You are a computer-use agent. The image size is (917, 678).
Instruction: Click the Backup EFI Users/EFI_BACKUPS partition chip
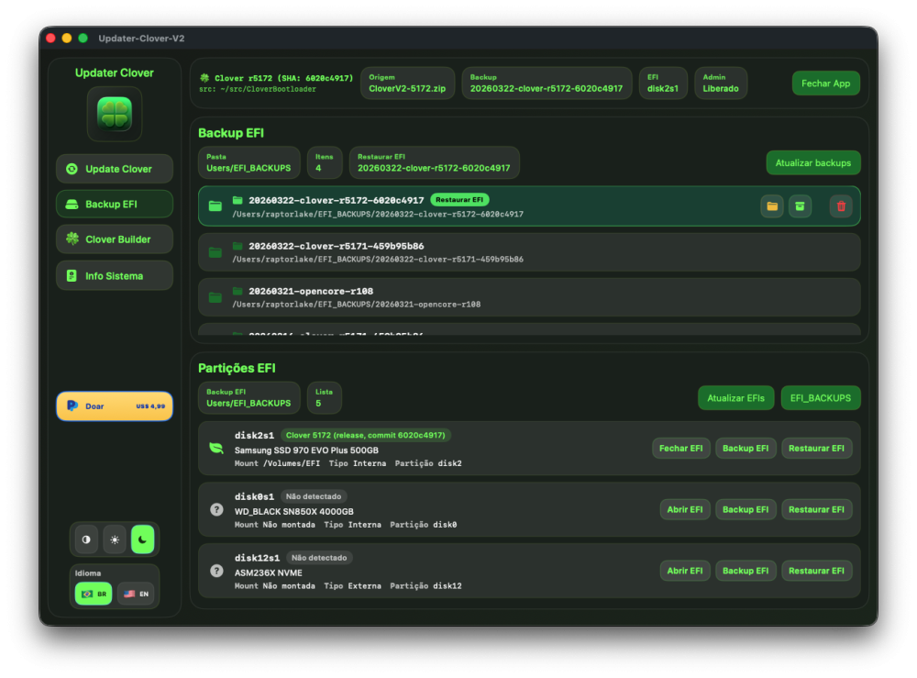tap(249, 398)
